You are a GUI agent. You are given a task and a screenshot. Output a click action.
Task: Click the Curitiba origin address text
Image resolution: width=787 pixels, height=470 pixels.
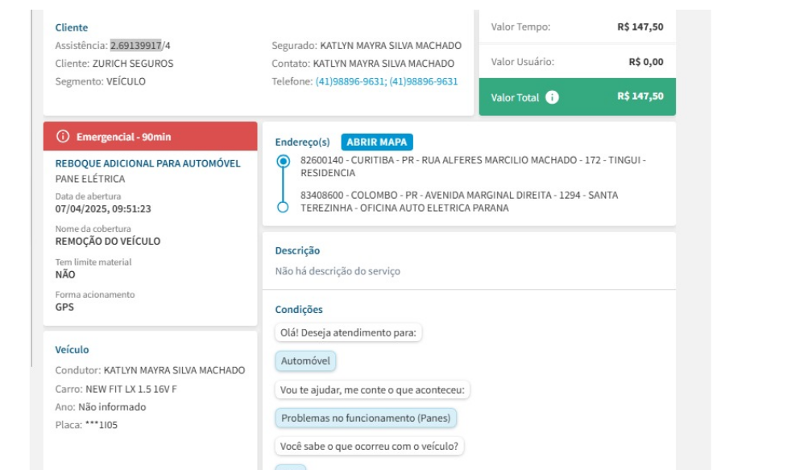click(x=473, y=167)
